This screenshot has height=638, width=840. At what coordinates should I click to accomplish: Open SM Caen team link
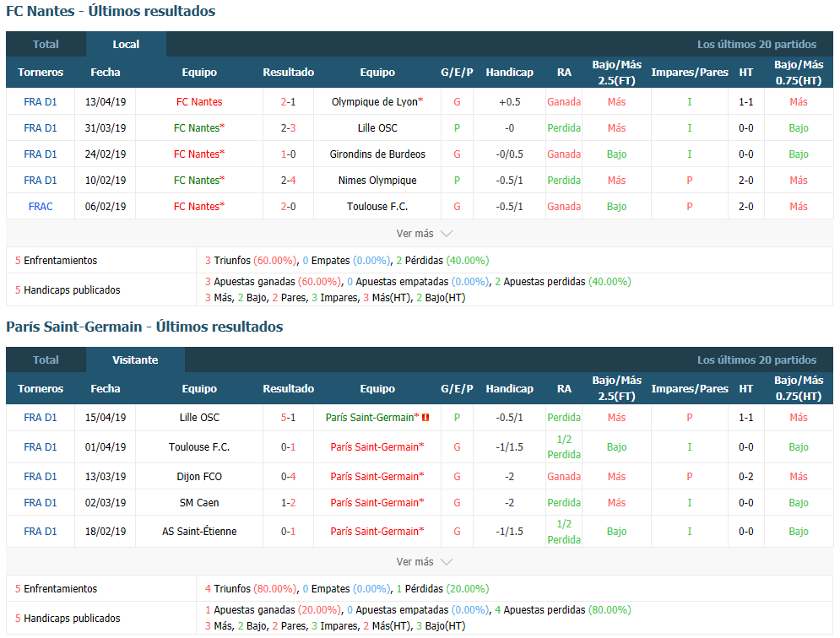click(199, 502)
